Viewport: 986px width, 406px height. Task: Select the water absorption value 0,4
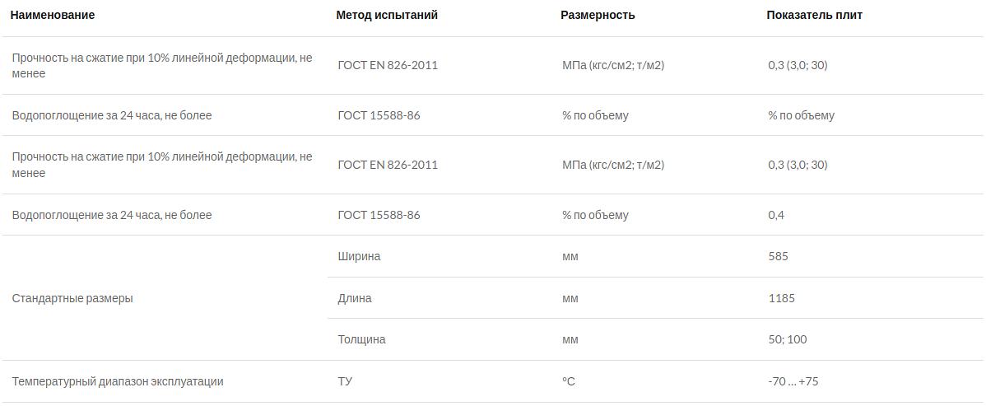776,215
